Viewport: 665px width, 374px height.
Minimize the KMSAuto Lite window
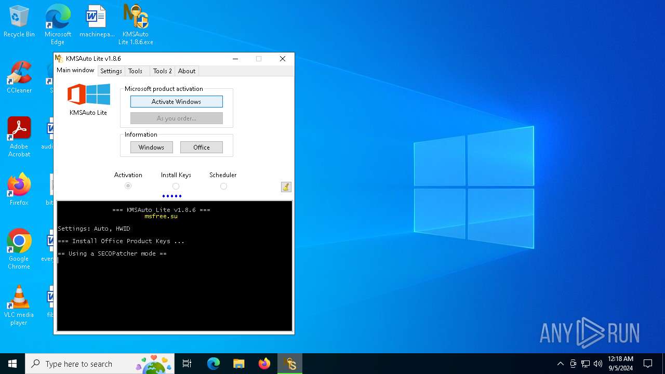235,59
